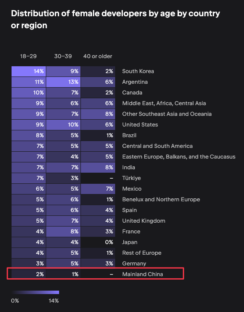Click the Türkiye row label

(x=131, y=178)
